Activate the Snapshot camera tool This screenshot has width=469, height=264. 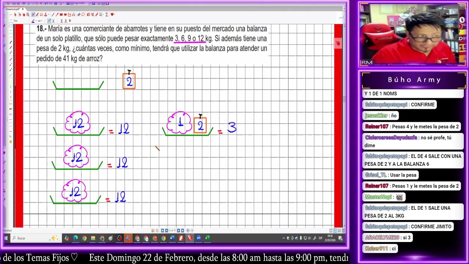tap(88, 14)
